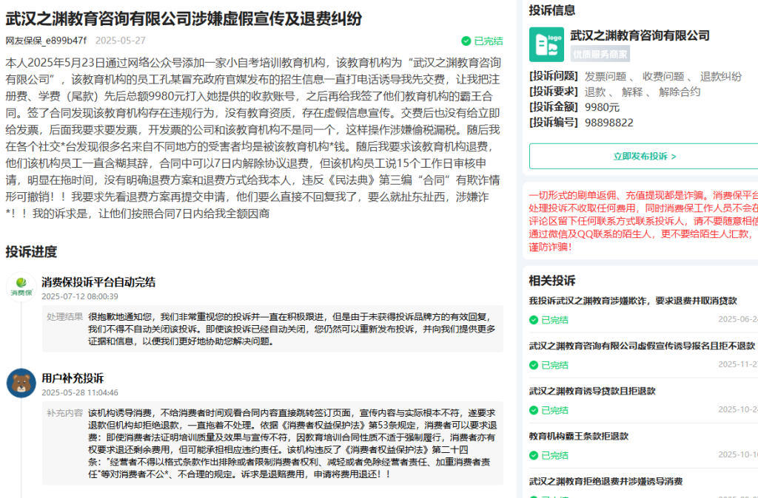Screen dimensions: 758x498
Task: Click the 优质服务商家 badge
Action: (x=600, y=54)
